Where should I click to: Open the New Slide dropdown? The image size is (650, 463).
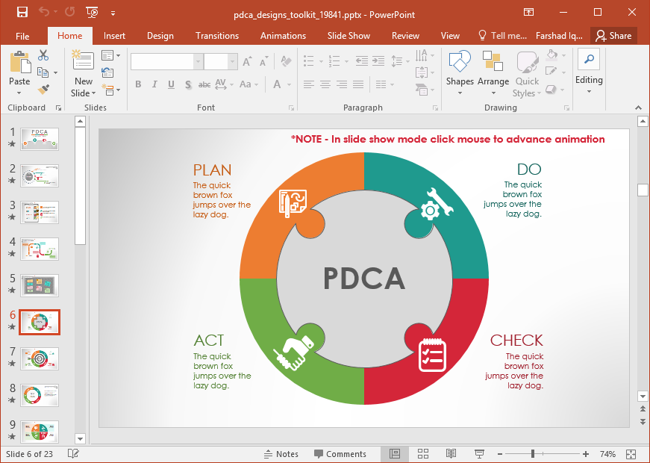84,93
